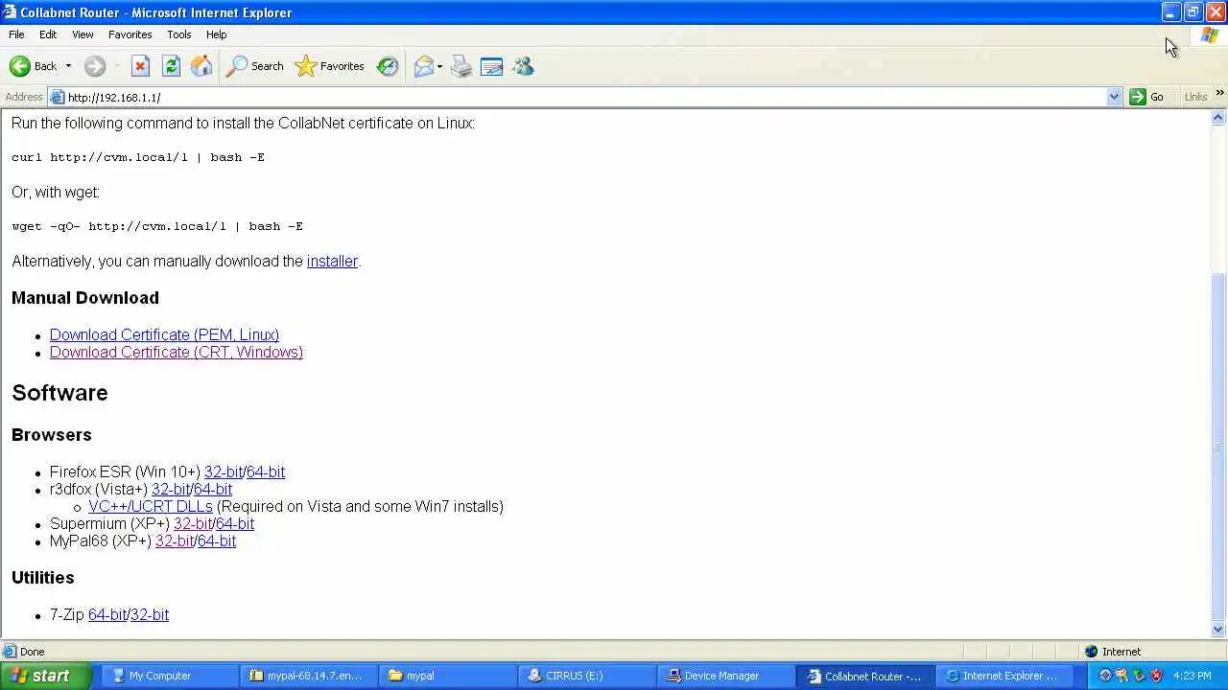The height and width of the screenshot is (690, 1228).
Task: Switch to Internet Explorer taskbar window
Action: click(1003, 676)
